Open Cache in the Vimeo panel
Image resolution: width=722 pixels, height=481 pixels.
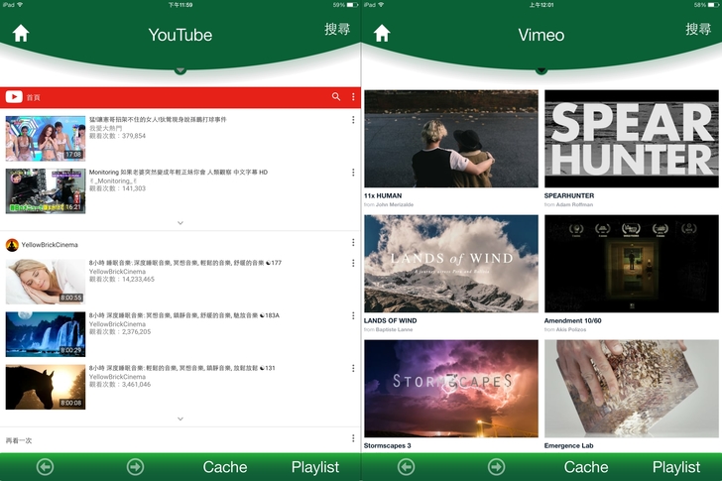pyautogui.click(x=586, y=467)
